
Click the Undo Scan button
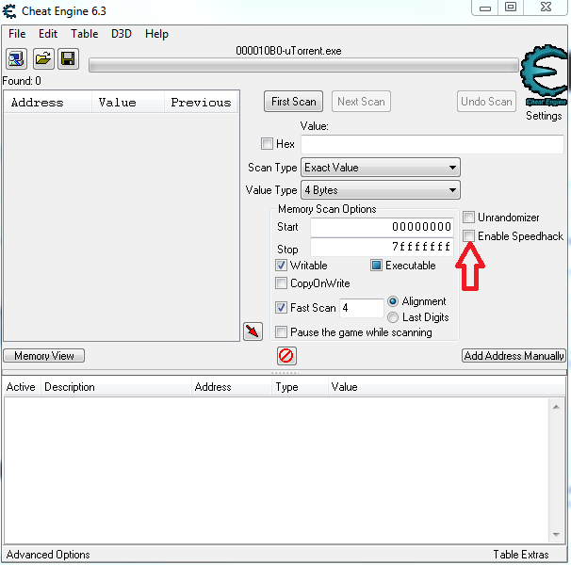click(486, 102)
